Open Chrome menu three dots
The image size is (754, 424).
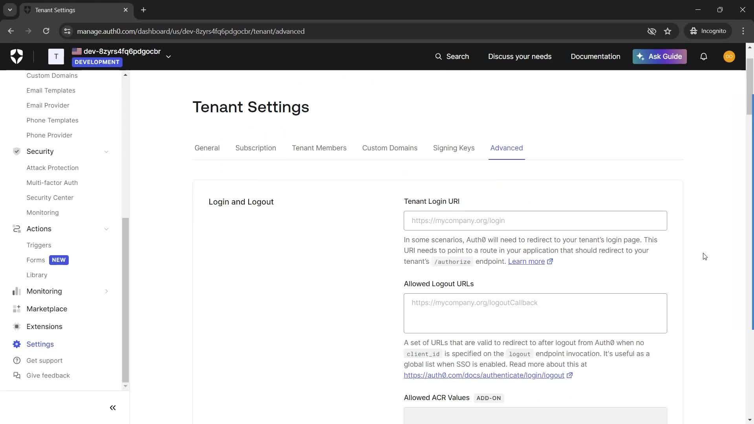coord(743,31)
